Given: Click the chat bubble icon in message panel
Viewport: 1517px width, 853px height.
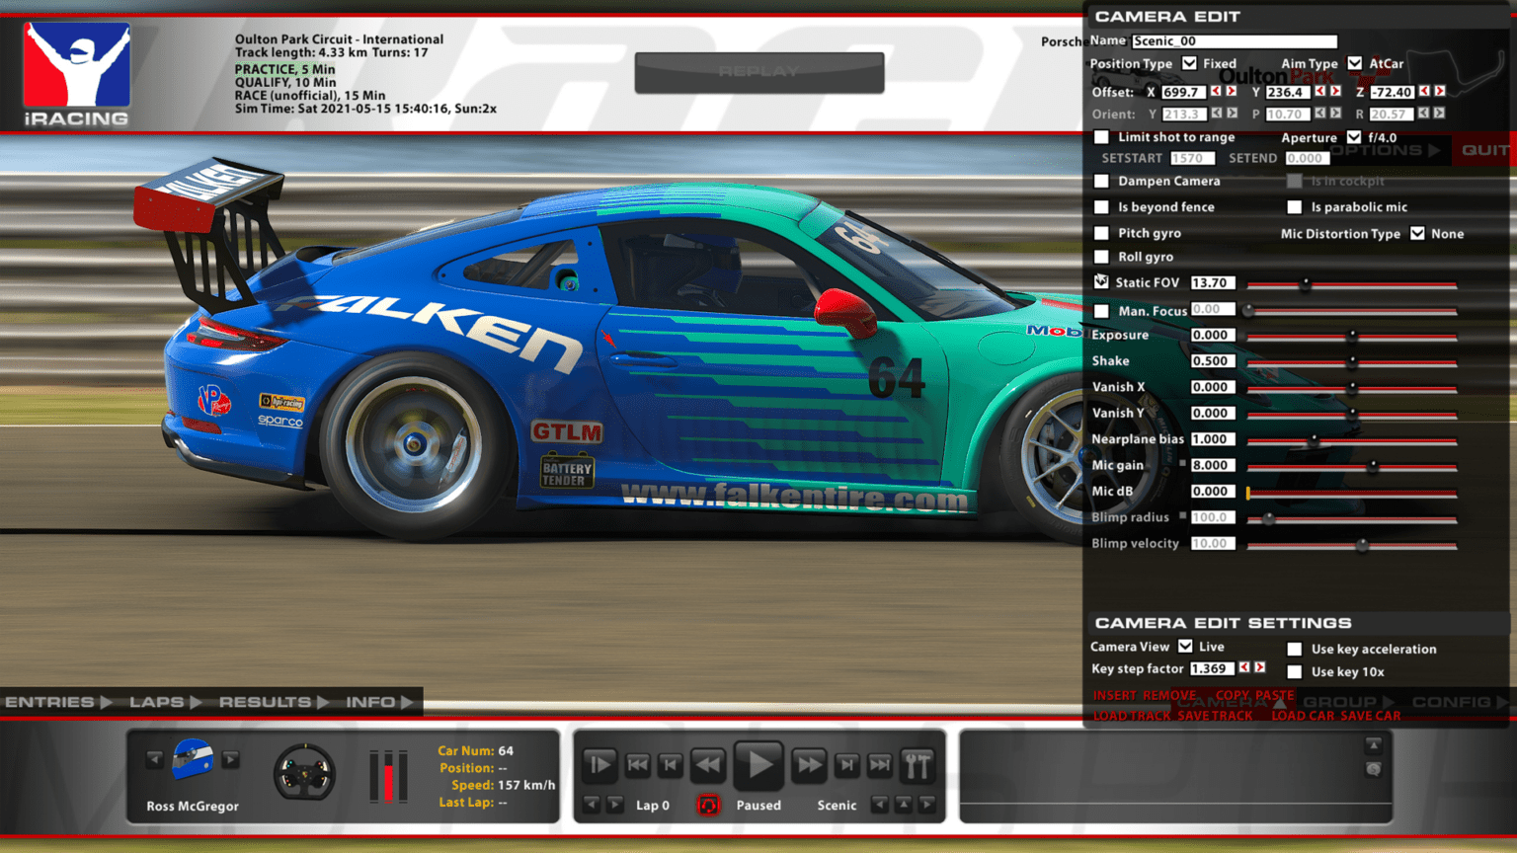Looking at the screenshot, I should pos(1373,769).
